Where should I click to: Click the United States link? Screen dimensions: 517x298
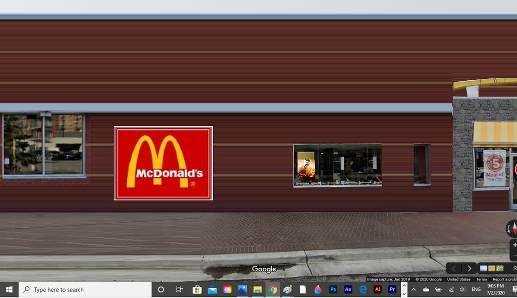[x=458, y=279]
